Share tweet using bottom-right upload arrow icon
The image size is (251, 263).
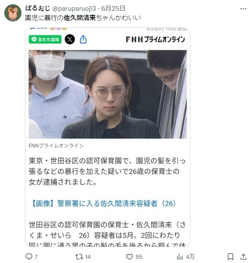point(243,257)
